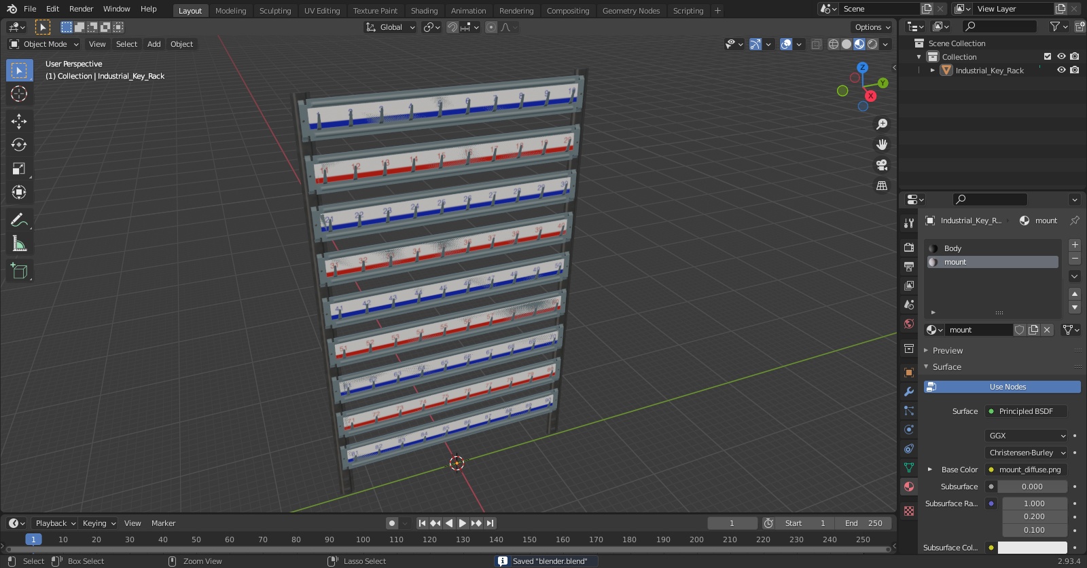Image resolution: width=1087 pixels, height=568 pixels.
Task: Click Subsurface Color white swatch
Action: click(1032, 548)
